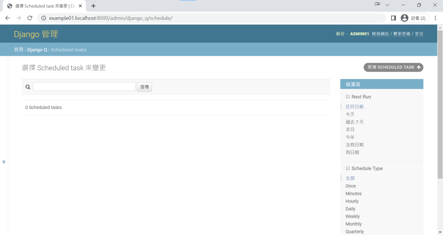Viewport: 443px width, 235px height.
Task: Click the 選擇 Scheduled task 來變更 heading
Action: [64, 68]
